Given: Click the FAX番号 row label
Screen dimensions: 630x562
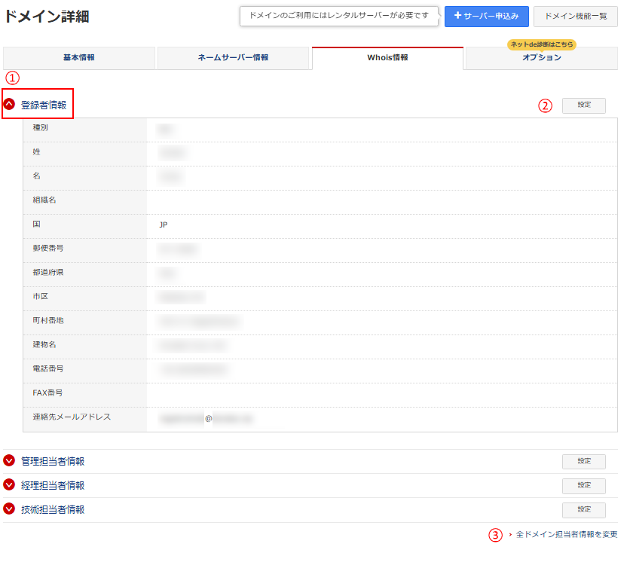Looking at the screenshot, I should pyautogui.click(x=47, y=393).
